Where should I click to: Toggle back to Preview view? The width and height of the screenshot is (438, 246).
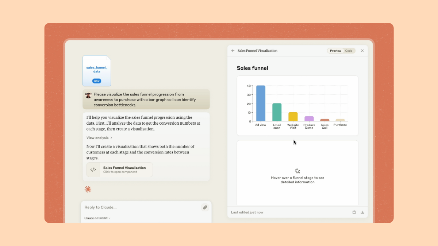(x=335, y=51)
